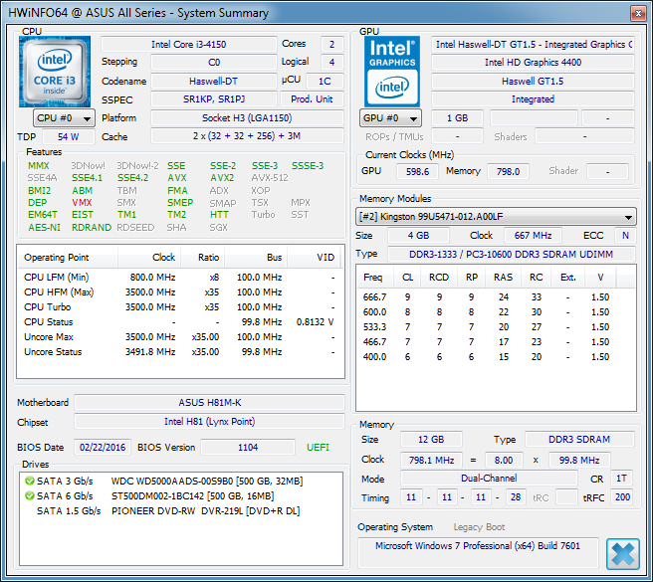Click the Intel Graphics GPU logo
Screen dimensions: 653x582
point(392,72)
